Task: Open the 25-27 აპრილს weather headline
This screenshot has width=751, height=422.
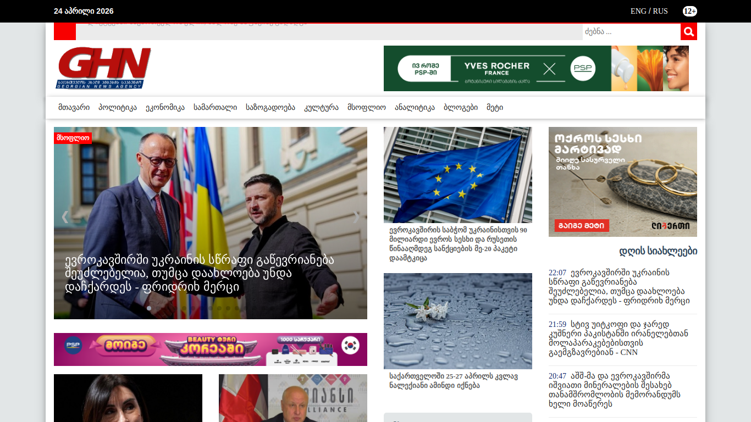Action: tap(454, 381)
